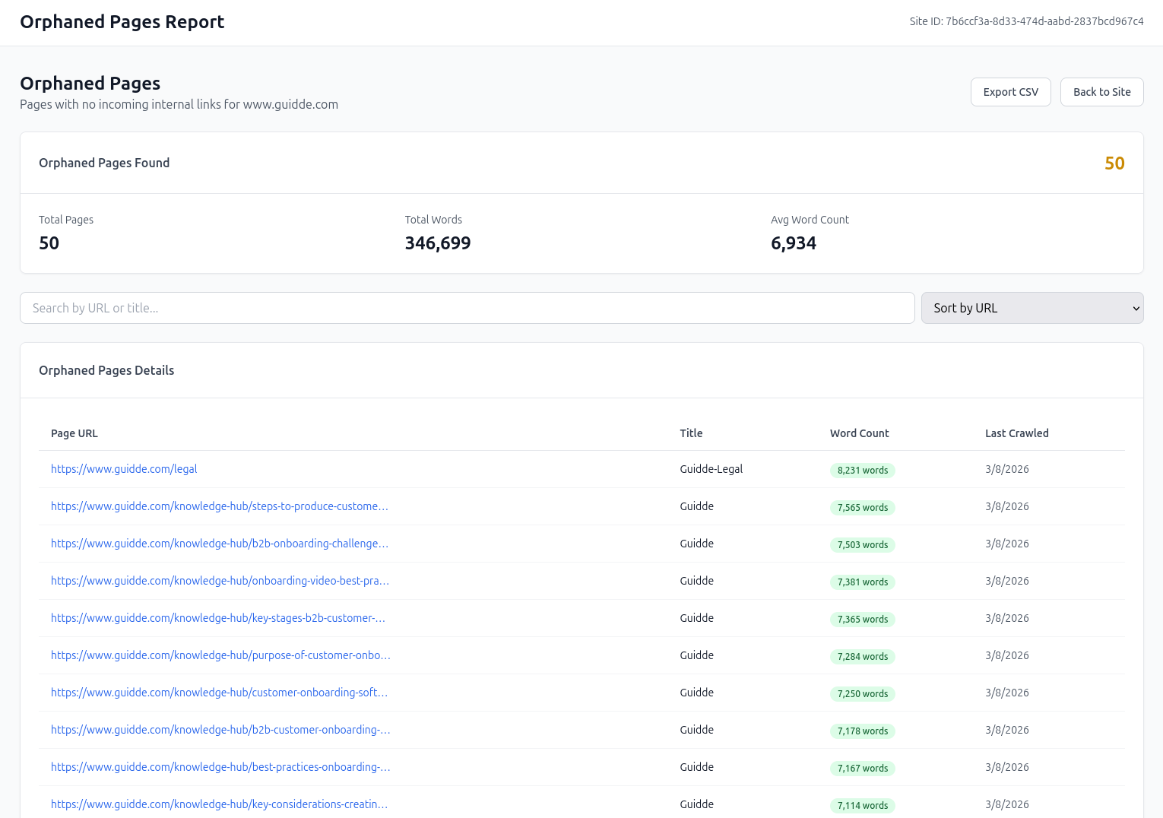Open the steps-to-produce-custome… knowledge-hub link
The height and width of the screenshot is (818, 1163).
click(x=220, y=506)
